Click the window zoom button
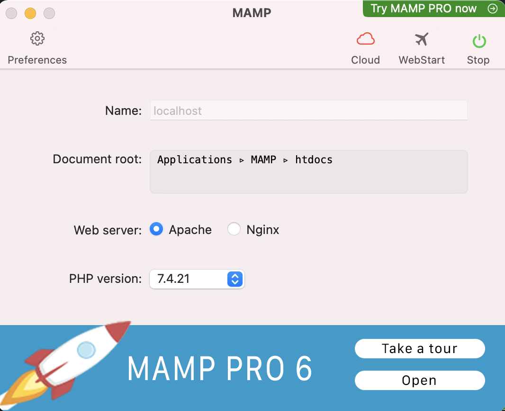505x411 pixels. [x=49, y=13]
